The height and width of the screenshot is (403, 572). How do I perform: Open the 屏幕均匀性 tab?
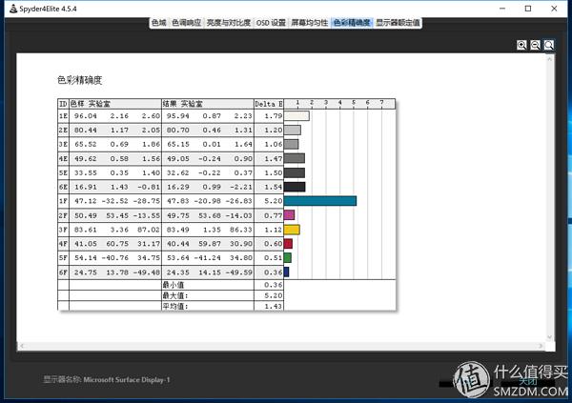click(310, 22)
